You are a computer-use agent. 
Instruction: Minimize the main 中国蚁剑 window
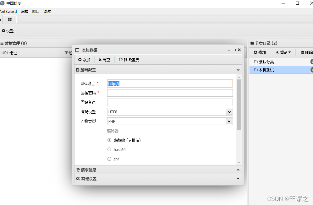(x=283, y=3)
